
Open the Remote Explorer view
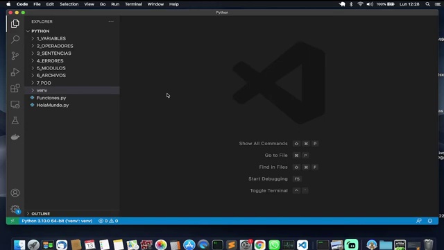click(x=15, y=105)
